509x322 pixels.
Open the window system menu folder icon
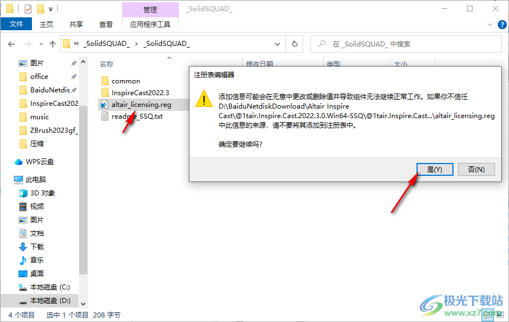pyautogui.click(x=10, y=8)
